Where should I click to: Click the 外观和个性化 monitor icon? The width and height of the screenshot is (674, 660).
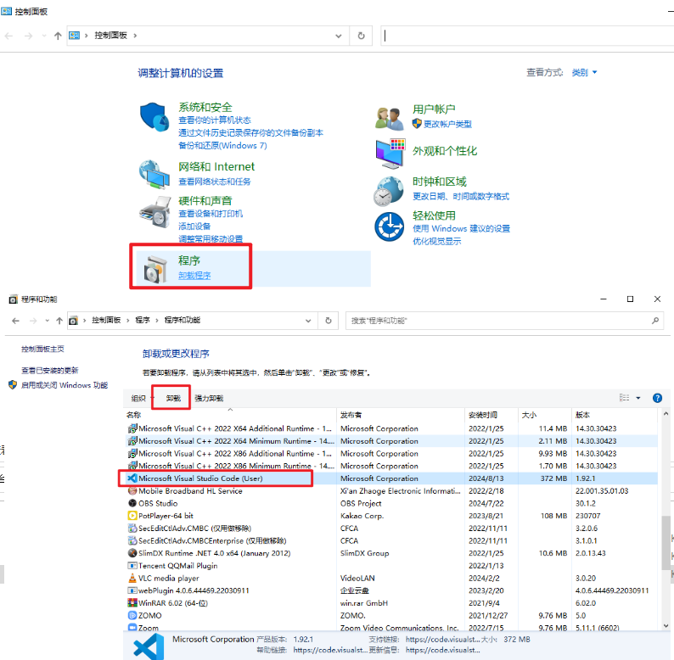coord(390,152)
